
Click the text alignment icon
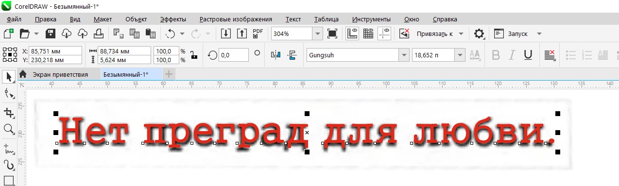click(550, 55)
